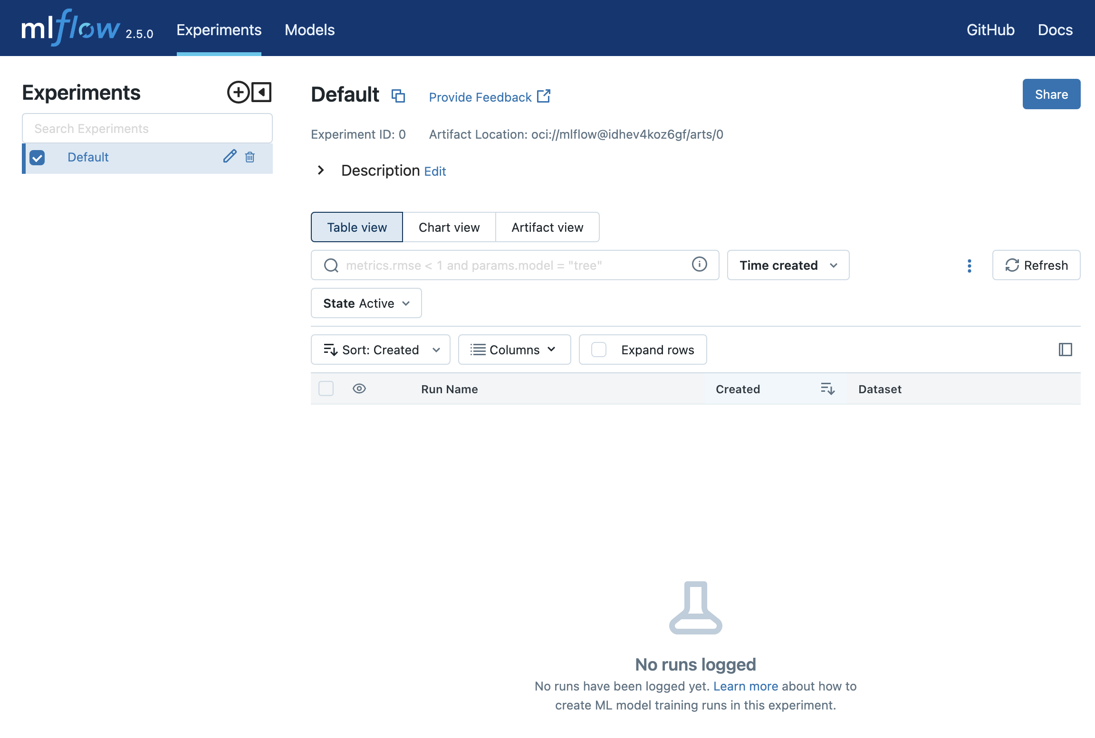Toggle the run visibility eye icon
The image size is (1095, 738).
pyautogui.click(x=359, y=388)
